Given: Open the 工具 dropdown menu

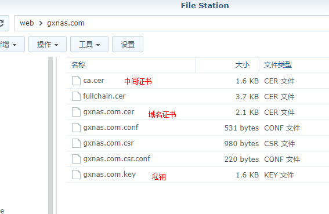Looking at the screenshot, I should 89,44.
